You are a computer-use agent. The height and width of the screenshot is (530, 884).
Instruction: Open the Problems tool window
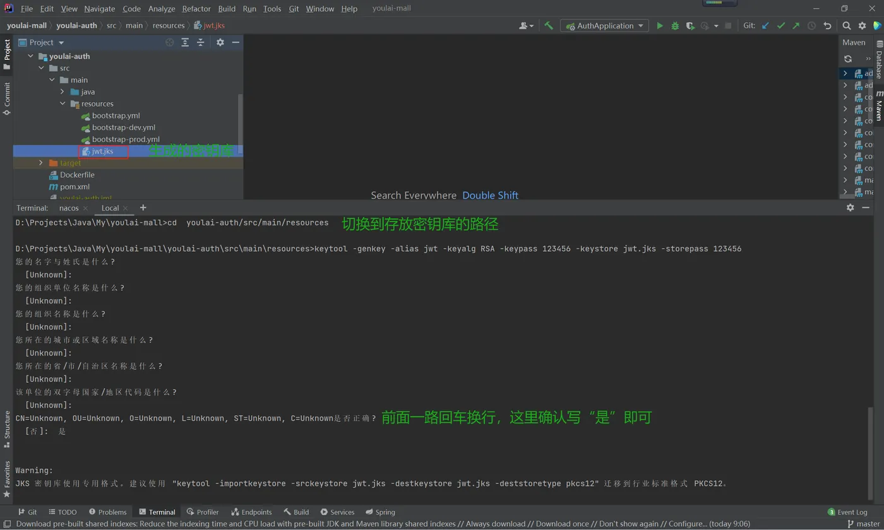click(107, 512)
